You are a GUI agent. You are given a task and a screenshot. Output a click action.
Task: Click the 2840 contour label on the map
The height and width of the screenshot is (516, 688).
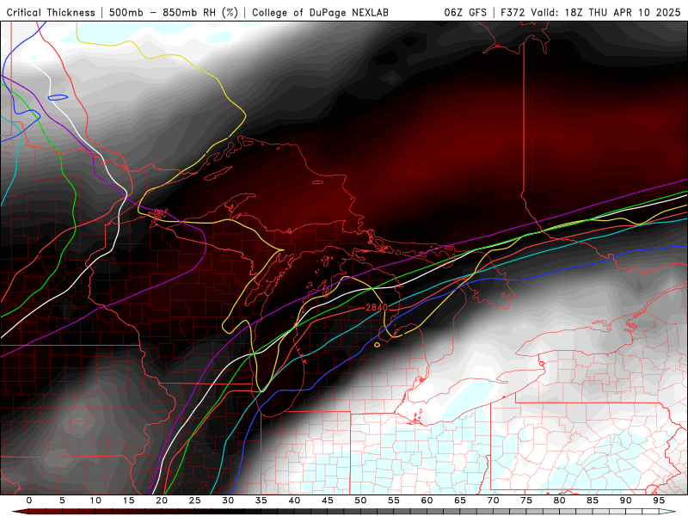click(377, 308)
